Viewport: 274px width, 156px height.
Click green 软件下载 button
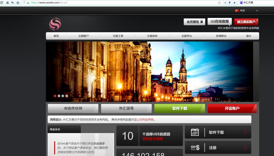click(x=180, y=108)
